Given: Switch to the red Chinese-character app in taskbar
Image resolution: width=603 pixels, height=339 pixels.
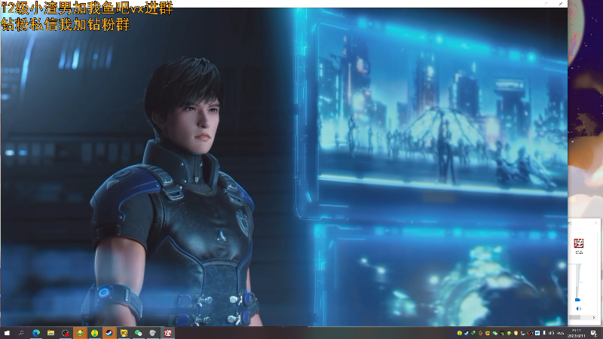Looking at the screenshot, I should click(x=167, y=333).
